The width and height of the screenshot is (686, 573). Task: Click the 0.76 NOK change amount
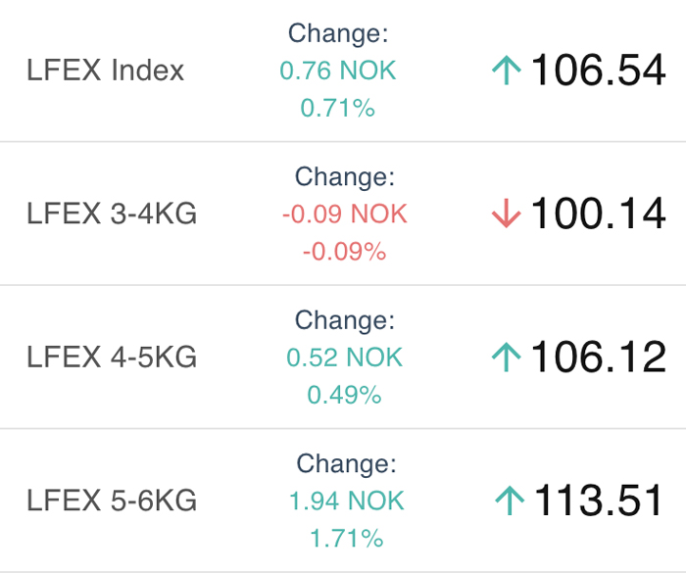click(338, 71)
